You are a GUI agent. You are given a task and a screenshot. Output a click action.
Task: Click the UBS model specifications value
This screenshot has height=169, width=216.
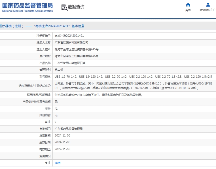pos(133,77)
